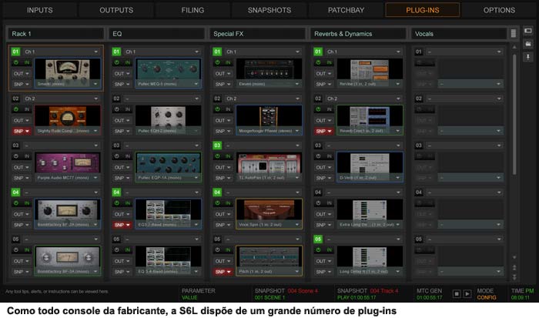This screenshot has width=539, height=318.
Task: Toggle power for Long Delay II slot
Action: [x=318, y=250]
